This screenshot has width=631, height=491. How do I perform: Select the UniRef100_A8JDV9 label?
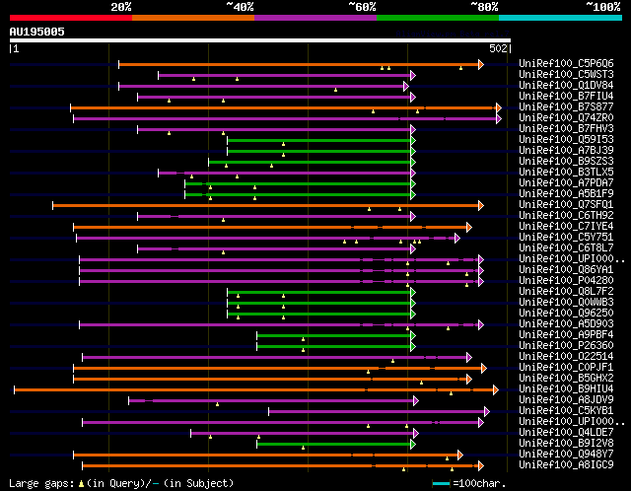[566, 400]
